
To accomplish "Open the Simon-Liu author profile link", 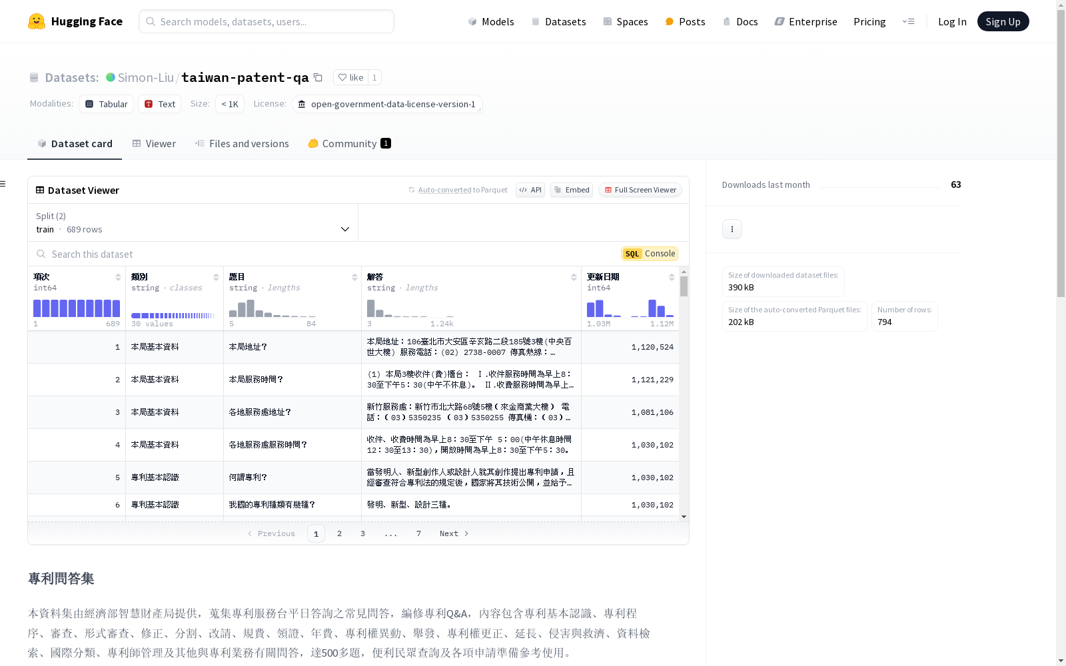I will point(145,77).
